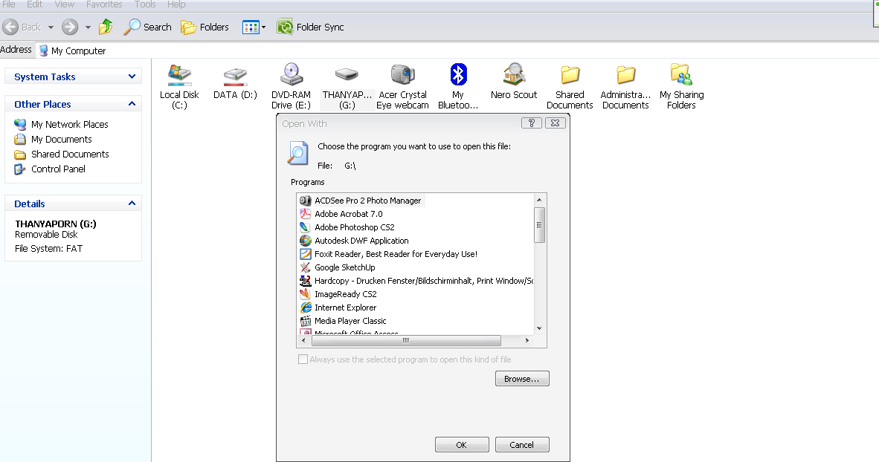Click the Programs list scroll right arrow
879x462 pixels.
(x=527, y=340)
